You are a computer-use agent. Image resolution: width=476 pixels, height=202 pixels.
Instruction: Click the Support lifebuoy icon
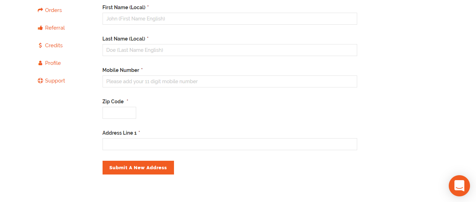coord(40,81)
